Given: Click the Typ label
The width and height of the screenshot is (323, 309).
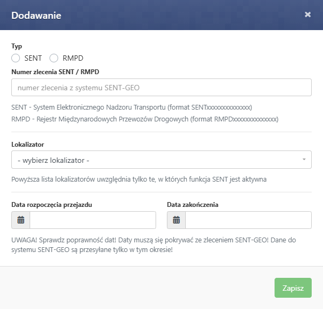Looking at the screenshot, I should (17, 46).
